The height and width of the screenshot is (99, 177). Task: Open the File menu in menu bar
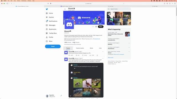click(9, 1)
